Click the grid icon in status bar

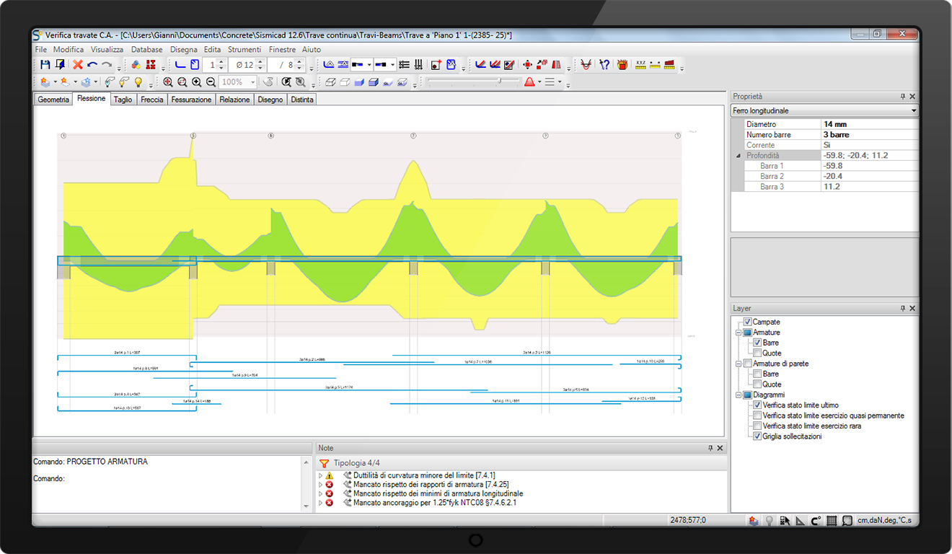coord(831,521)
